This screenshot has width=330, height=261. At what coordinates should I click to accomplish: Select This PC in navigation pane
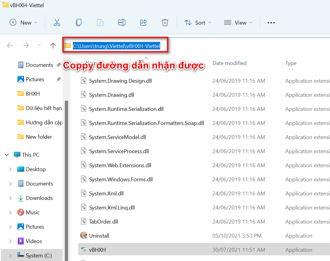[x=31, y=155]
